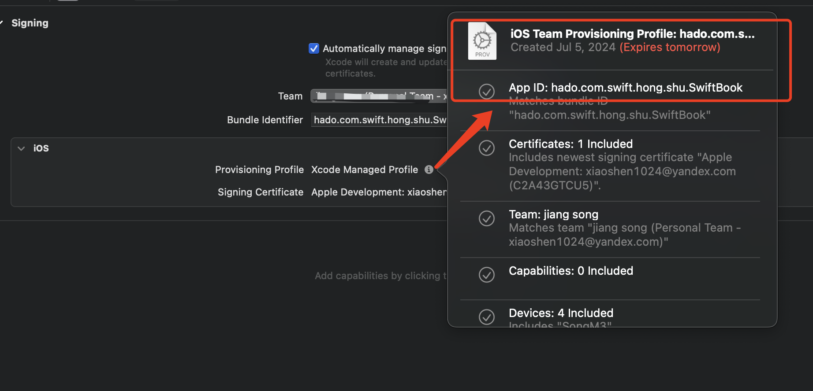Click the checkmark icon beside Team: jiang song
Image resolution: width=813 pixels, height=391 pixels.
point(487,218)
